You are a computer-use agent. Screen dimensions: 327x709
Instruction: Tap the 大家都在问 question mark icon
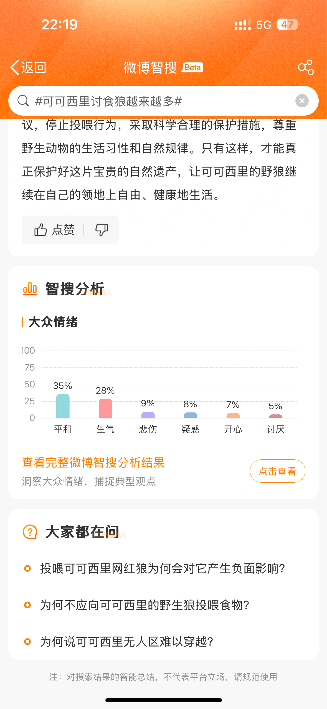point(30,532)
